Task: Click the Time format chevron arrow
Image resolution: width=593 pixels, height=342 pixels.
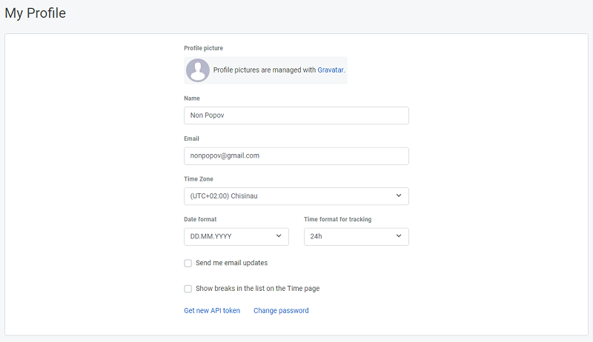Action: click(399, 236)
